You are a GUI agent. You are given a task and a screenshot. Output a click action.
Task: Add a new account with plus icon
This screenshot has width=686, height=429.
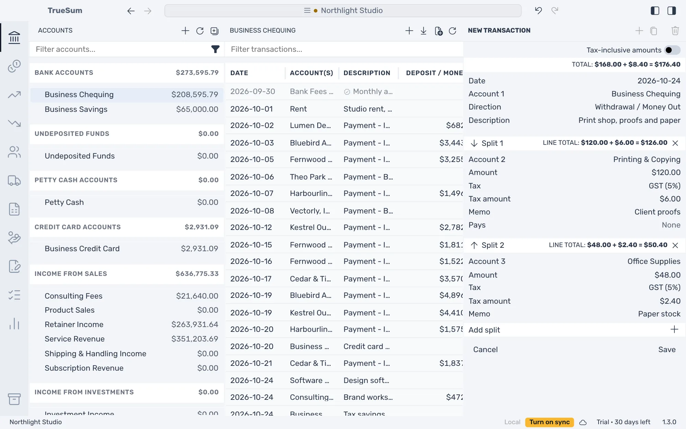tap(185, 31)
